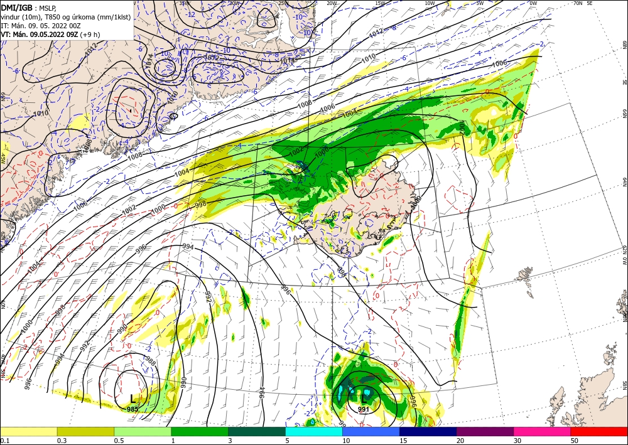Image resolution: width=628 pixels, height=445 pixels.
Task: Pick the dark green 3–5 legend swatch
Action: click(x=257, y=432)
